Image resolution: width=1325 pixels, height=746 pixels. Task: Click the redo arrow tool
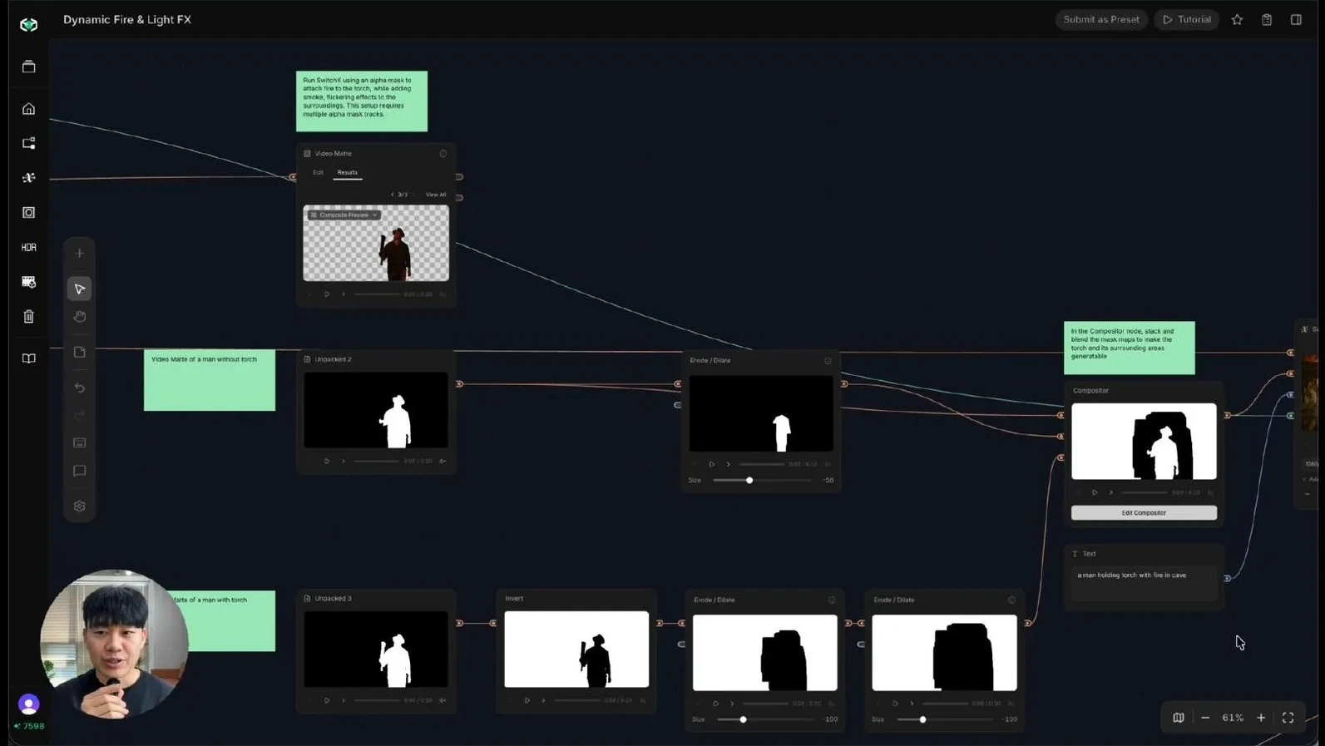pyautogui.click(x=80, y=415)
